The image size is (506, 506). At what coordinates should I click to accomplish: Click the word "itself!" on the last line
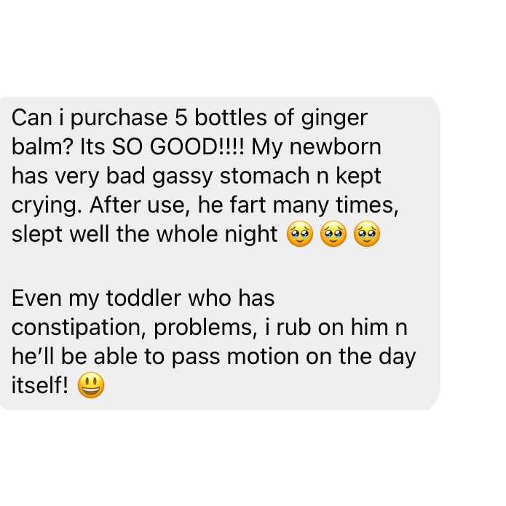[40, 385]
